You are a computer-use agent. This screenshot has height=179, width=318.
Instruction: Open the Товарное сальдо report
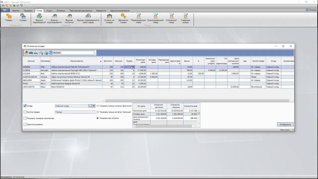coord(185,19)
